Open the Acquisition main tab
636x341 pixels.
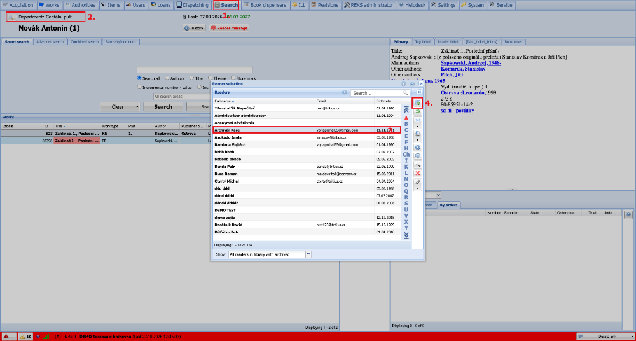click(x=18, y=5)
